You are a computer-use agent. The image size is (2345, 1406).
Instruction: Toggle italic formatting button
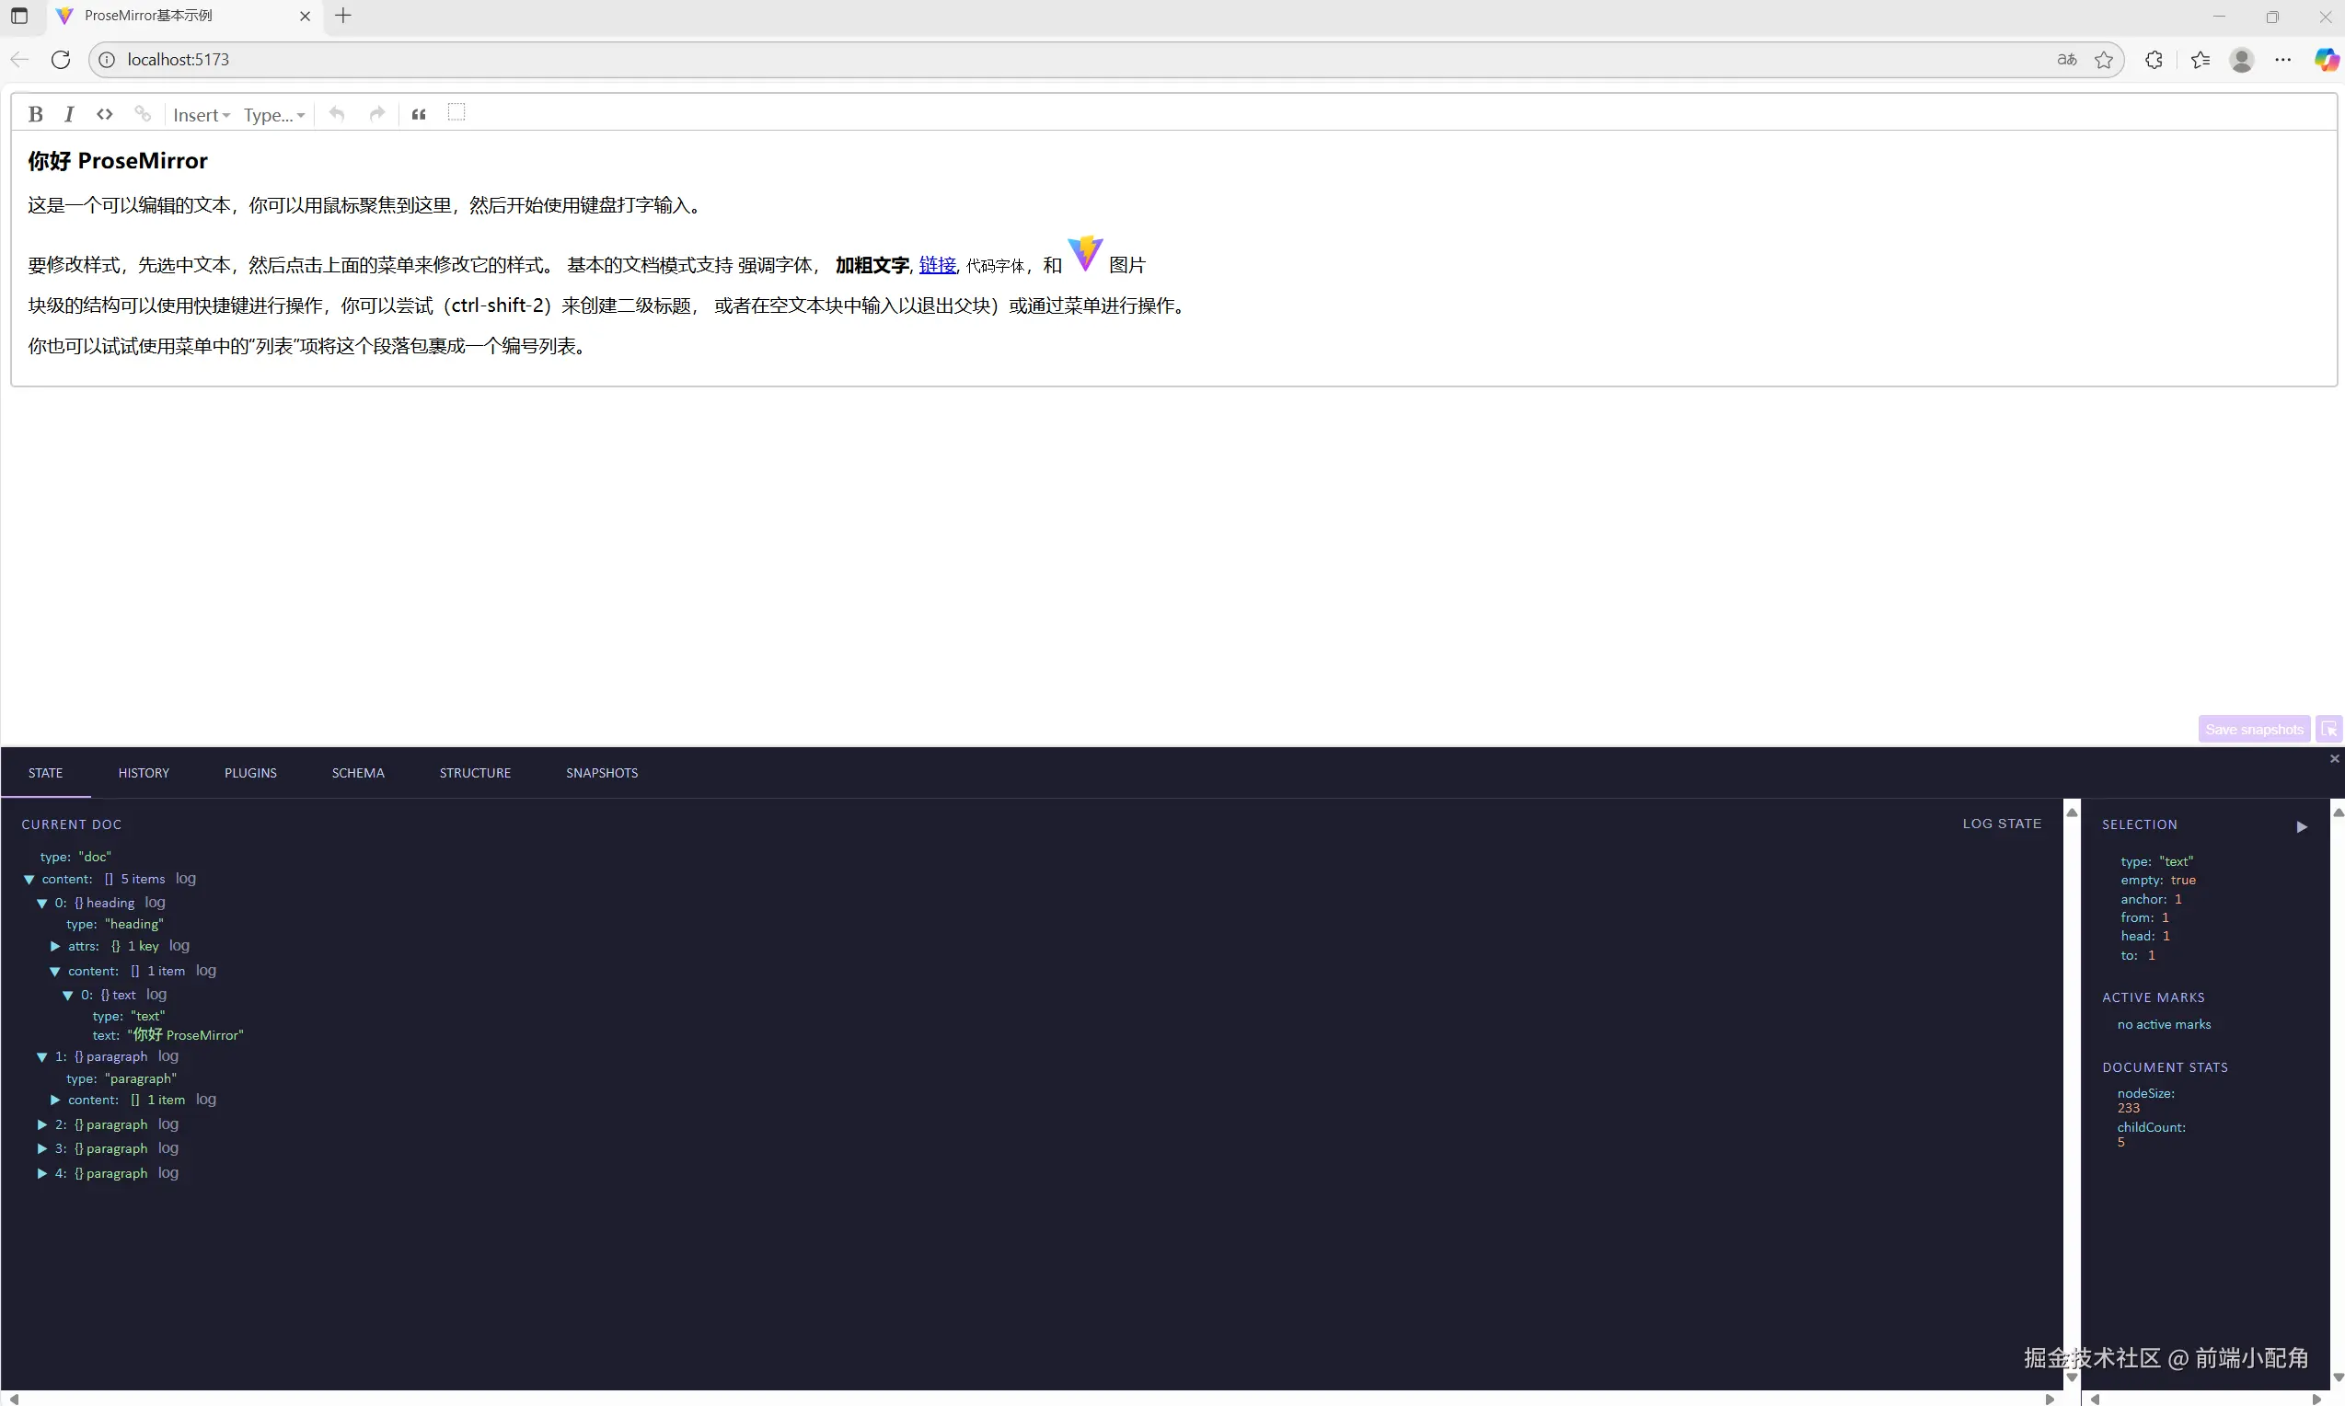[69, 115]
